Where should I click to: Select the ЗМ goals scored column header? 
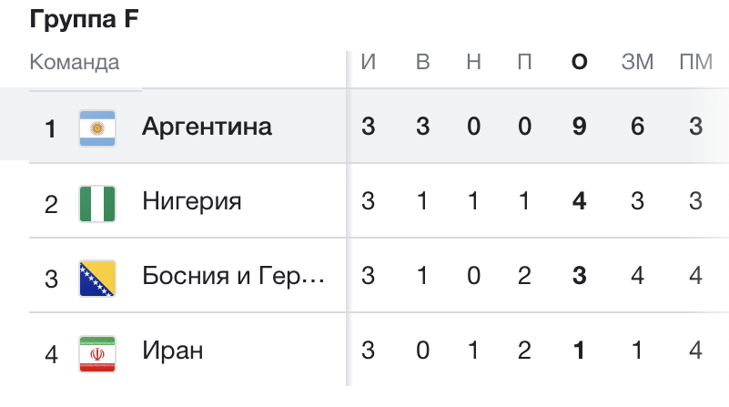[637, 61]
